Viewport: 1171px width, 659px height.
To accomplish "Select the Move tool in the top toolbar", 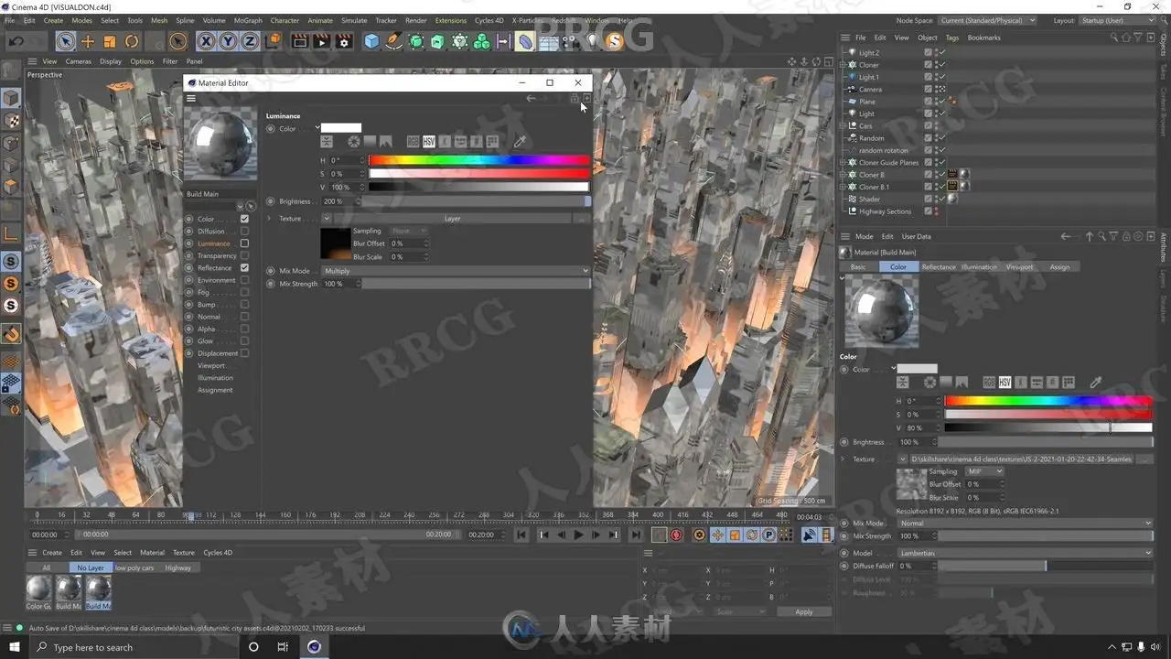I will point(88,41).
